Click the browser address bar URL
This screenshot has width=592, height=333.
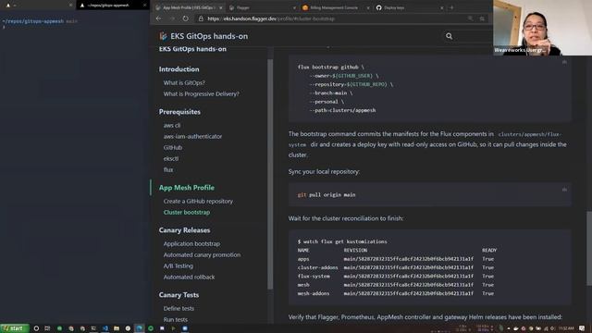[271, 18]
